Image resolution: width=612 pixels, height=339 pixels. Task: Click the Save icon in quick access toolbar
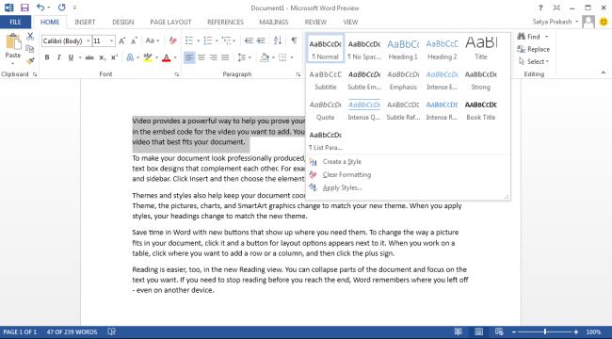[x=24, y=8]
